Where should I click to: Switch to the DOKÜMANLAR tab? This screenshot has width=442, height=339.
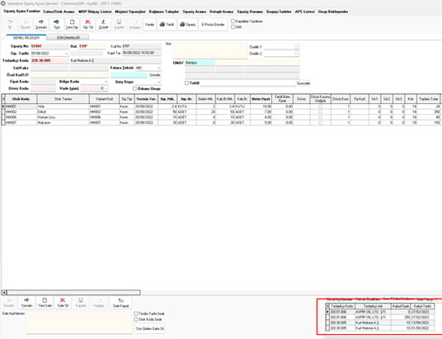[x=68, y=37]
